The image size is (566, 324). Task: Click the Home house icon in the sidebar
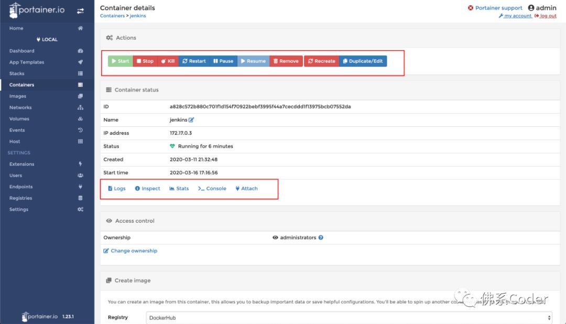tap(80, 28)
